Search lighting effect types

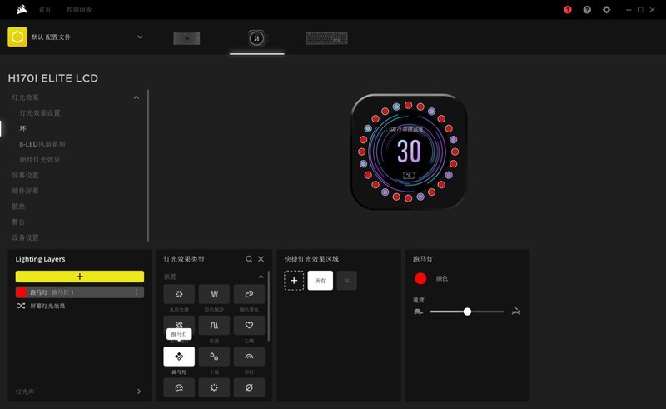click(249, 259)
